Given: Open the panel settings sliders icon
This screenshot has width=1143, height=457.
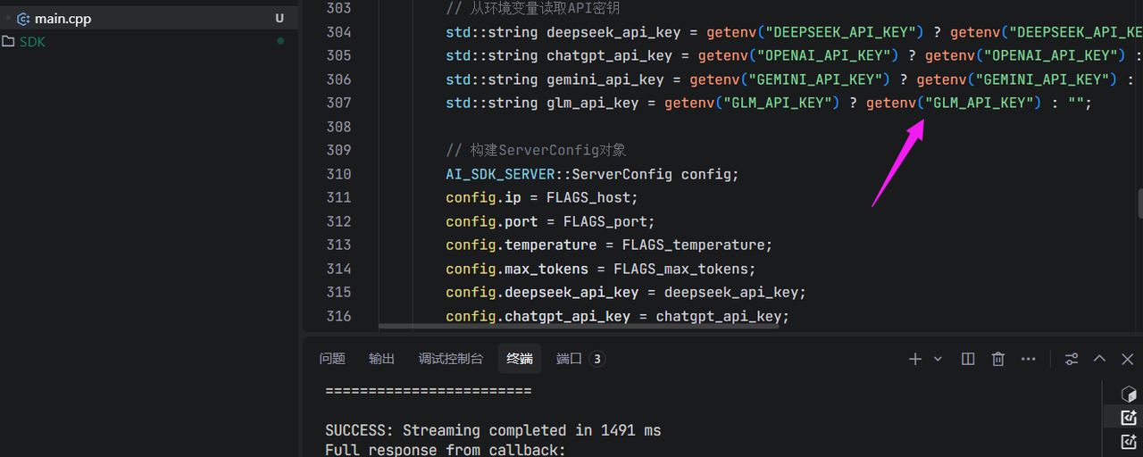Looking at the screenshot, I should (x=1072, y=359).
